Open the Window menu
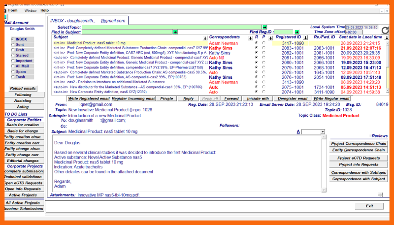394x225 pixels. pyautogui.click(x=30, y=10)
